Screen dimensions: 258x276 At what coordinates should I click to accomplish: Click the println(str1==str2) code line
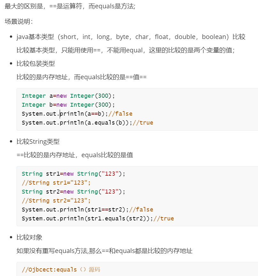pos(87,210)
